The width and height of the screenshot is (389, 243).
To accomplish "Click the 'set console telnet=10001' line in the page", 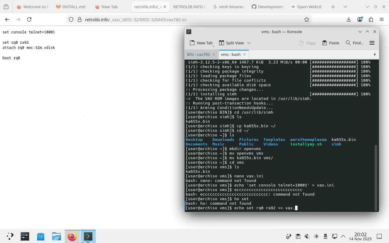I will click(29, 32).
